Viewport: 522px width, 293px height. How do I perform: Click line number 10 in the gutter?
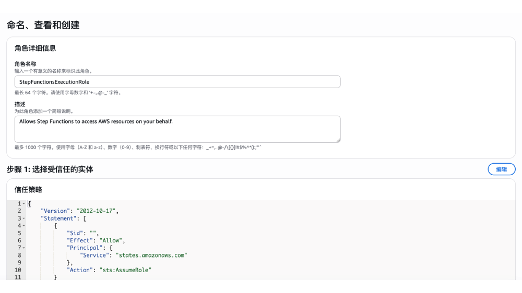(18, 270)
